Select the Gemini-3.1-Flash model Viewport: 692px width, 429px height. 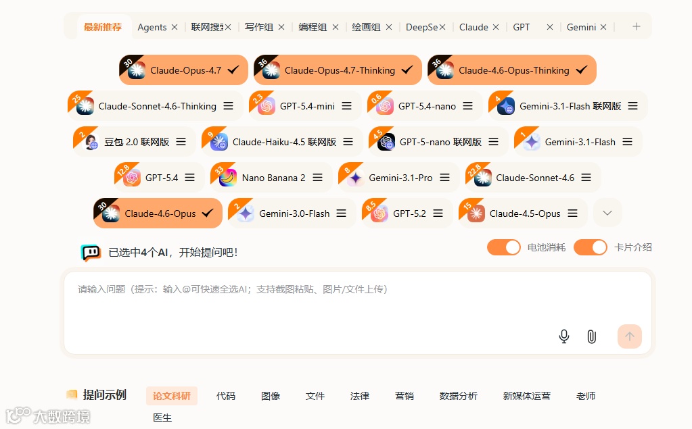tap(578, 142)
